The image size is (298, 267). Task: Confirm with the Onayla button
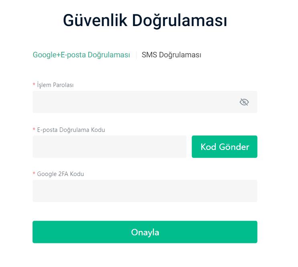point(145,232)
